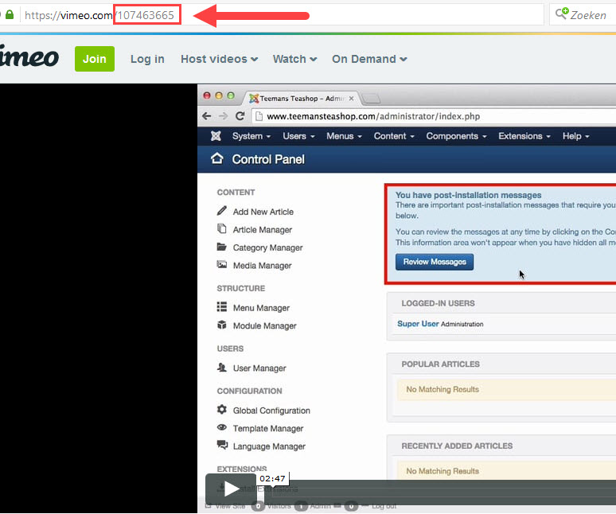Click the search engine magnifier icon
616x514 pixels.
(561, 14)
